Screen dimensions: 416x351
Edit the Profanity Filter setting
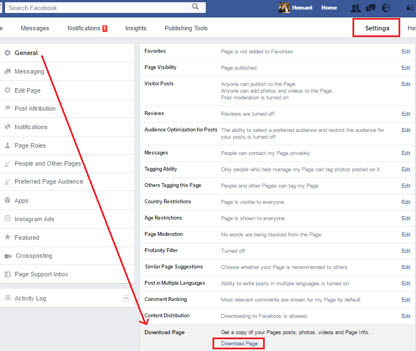[x=406, y=250]
